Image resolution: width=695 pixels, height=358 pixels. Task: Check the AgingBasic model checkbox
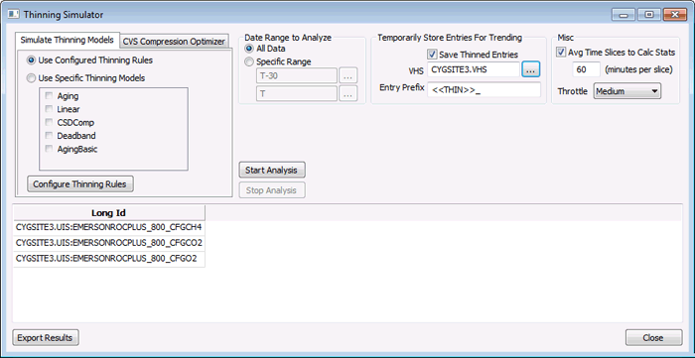pyautogui.click(x=49, y=149)
